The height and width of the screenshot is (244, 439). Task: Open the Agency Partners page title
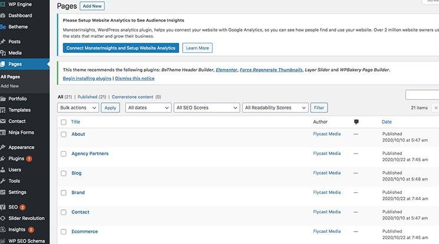point(90,153)
